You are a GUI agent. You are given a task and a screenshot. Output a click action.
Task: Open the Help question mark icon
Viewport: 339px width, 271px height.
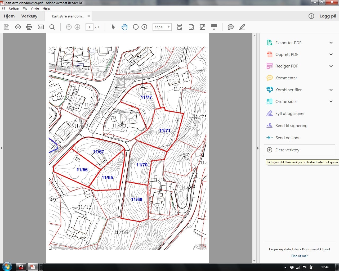pos(311,16)
